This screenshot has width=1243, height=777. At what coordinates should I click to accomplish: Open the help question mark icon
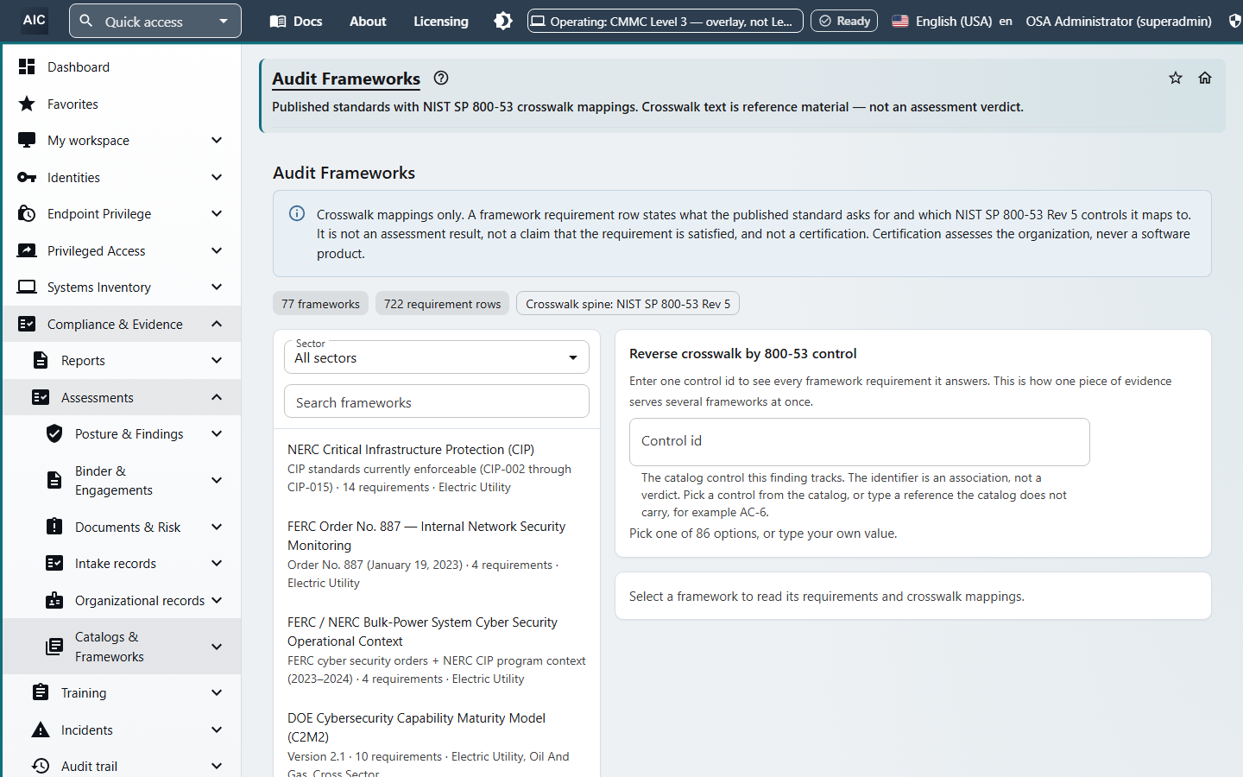(x=441, y=78)
